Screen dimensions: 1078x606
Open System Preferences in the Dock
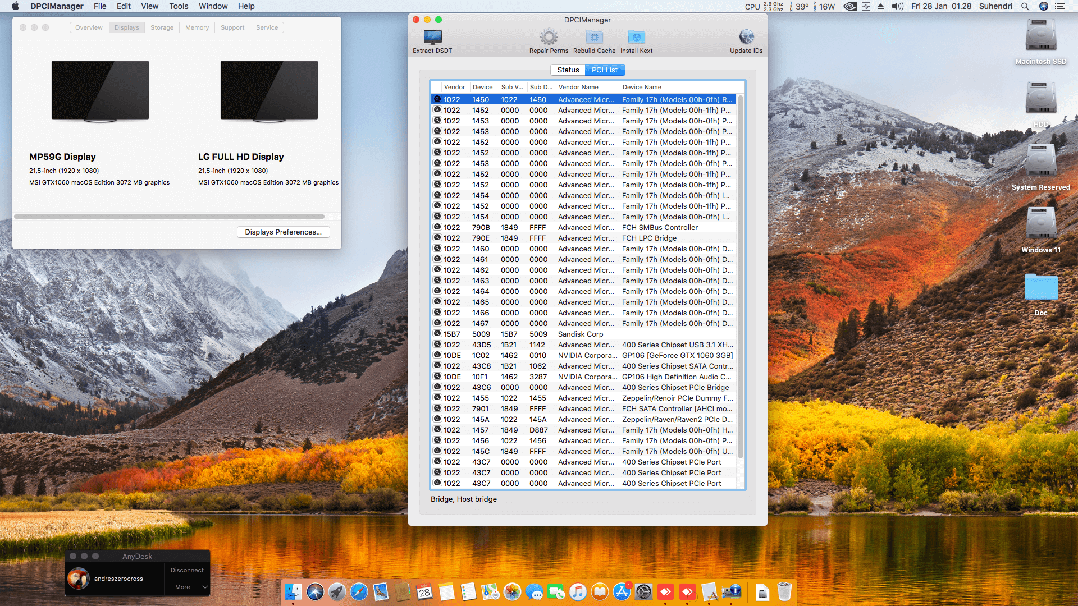point(643,591)
